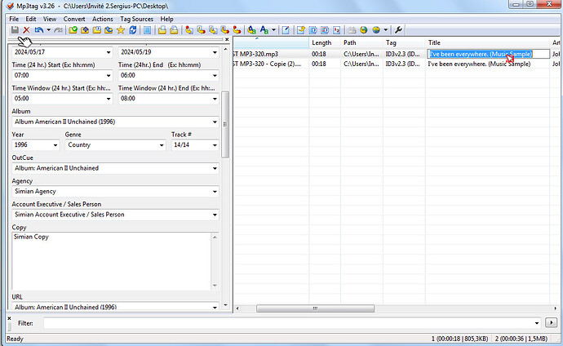Open the dropdown arrow beside Actions (Quick)

pos(274,30)
